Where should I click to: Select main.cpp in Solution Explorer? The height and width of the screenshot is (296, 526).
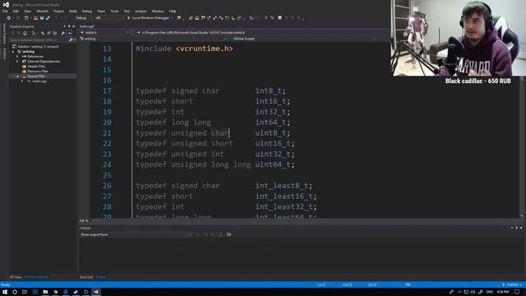[x=39, y=81]
